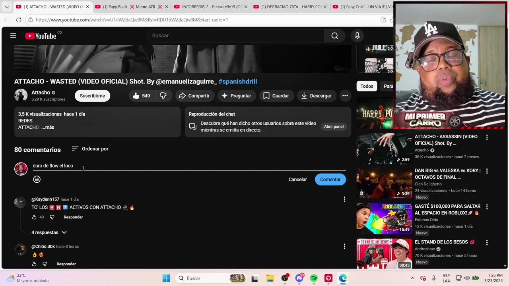Select the Todos filter chip
The width and height of the screenshot is (509, 286).
coord(367,86)
